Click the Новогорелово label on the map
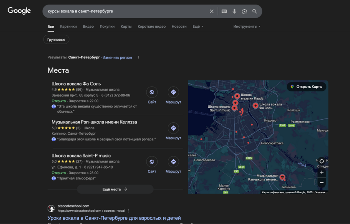 204,160
